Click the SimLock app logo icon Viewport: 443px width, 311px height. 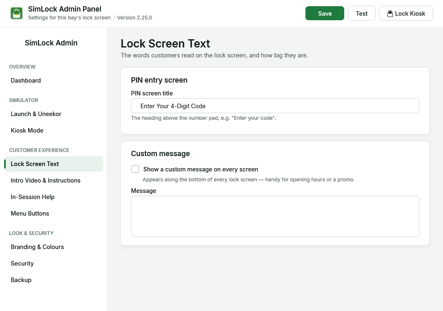17,13
